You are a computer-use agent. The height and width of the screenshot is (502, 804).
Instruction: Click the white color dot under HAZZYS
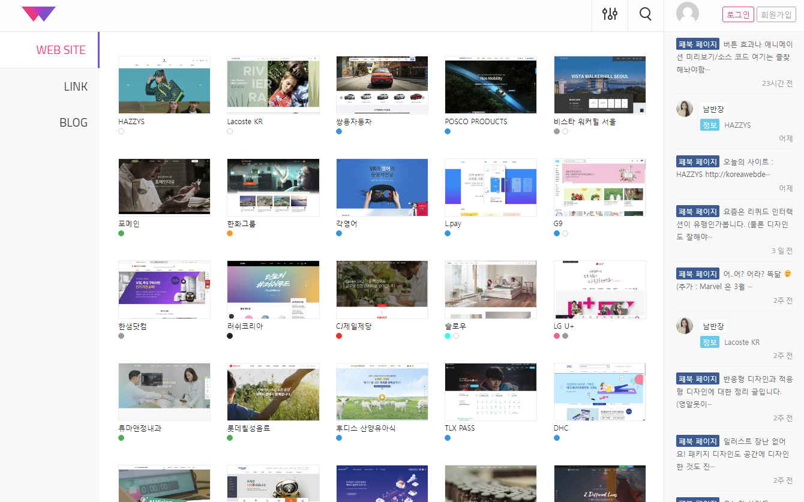[121, 131]
